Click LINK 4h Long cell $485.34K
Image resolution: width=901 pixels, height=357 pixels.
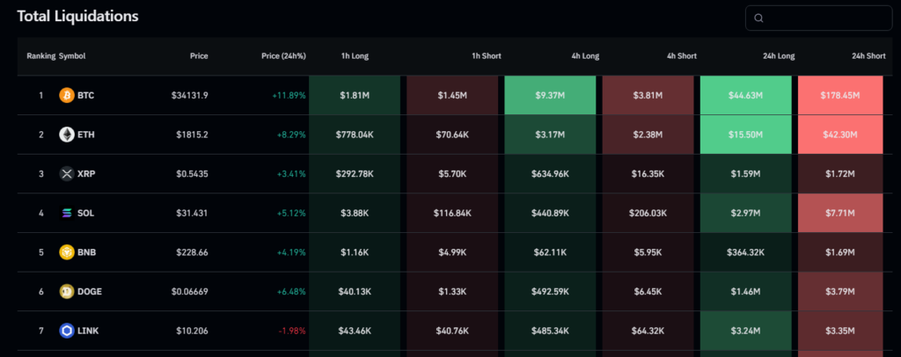550,331
